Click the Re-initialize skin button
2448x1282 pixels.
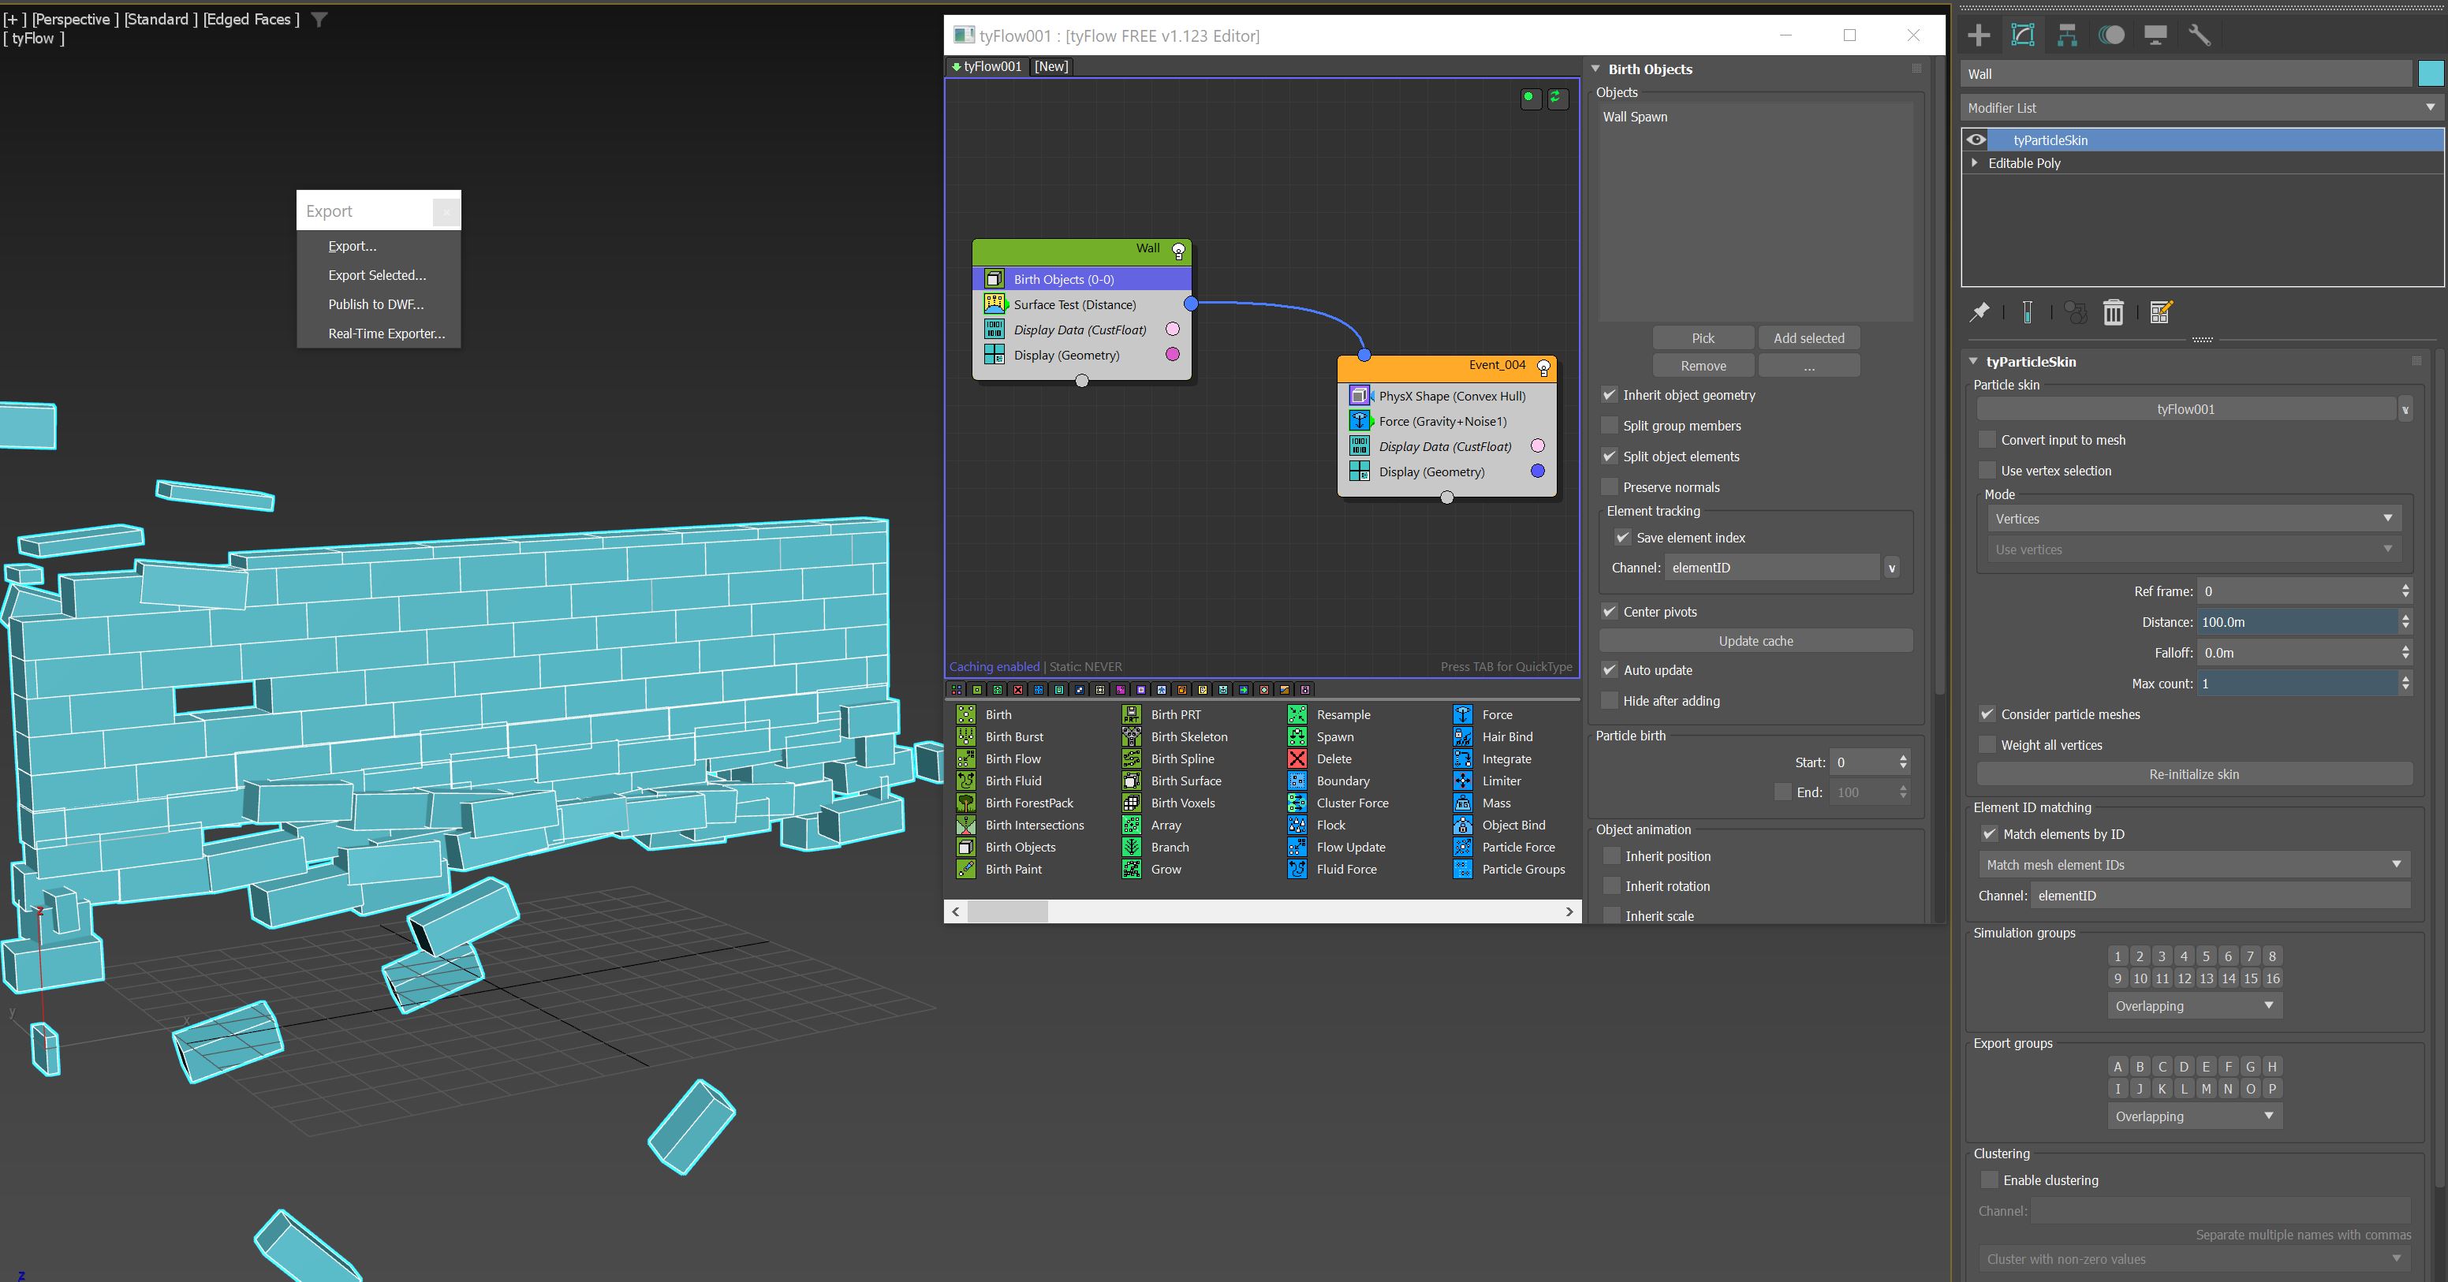click(x=2193, y=773)
